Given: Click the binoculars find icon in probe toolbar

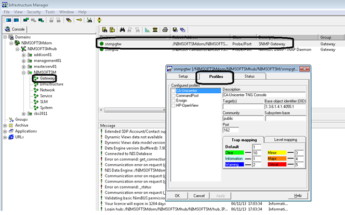Looking at the screenshot, I should pos(122,30).
